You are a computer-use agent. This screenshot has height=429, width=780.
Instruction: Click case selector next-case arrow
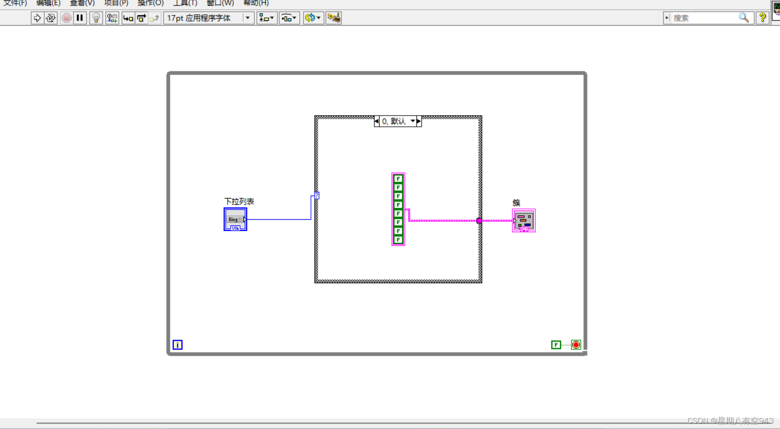[x=419, y=121]
